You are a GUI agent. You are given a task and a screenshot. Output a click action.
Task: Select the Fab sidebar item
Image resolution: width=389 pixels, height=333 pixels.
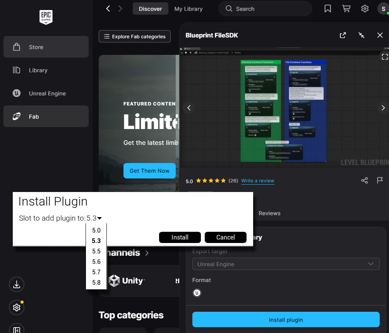tap(46, 116)
